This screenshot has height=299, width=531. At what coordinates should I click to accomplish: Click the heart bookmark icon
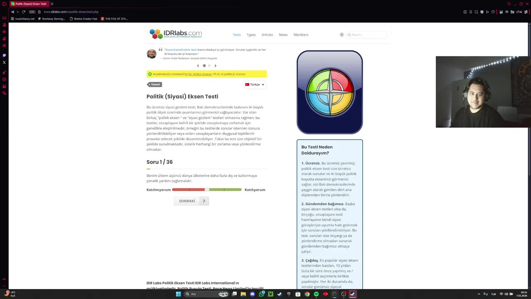493,12
